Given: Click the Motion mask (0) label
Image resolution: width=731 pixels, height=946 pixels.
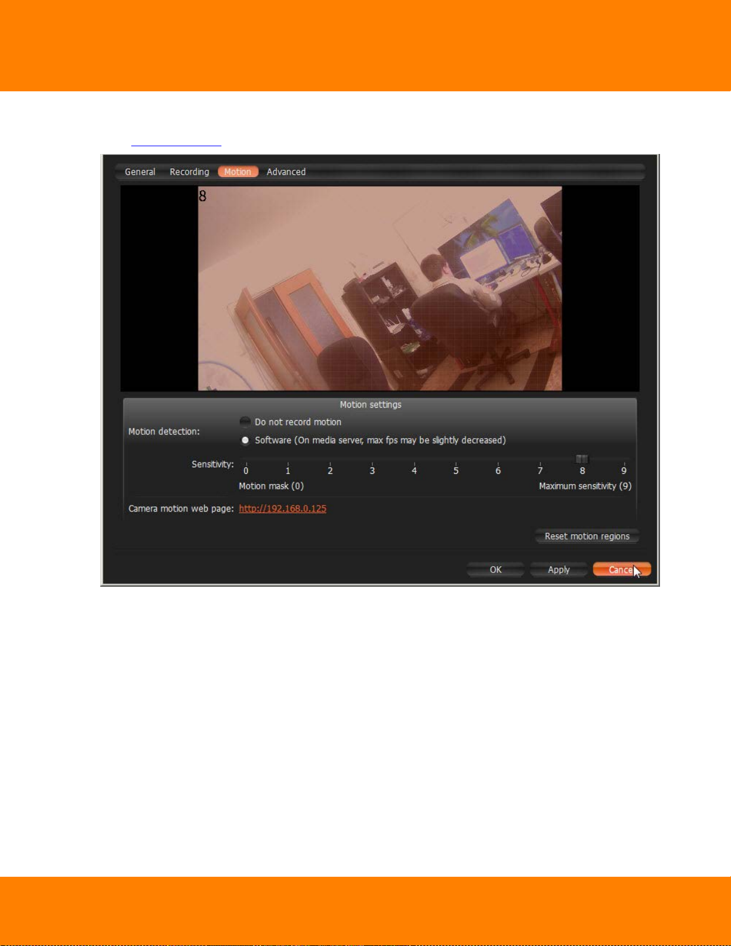Looking at the screenshot, I should click(x=272, y=486).
